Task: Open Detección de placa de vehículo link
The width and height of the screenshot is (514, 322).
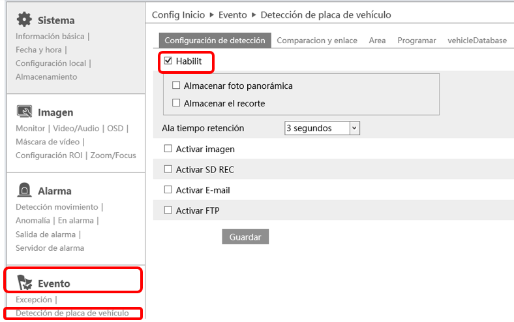Action: coord(72,313)
